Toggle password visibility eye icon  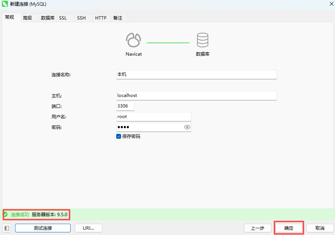187,127
